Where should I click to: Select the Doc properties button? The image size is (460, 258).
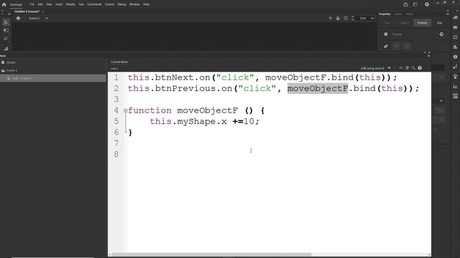[x=439, y=23]
